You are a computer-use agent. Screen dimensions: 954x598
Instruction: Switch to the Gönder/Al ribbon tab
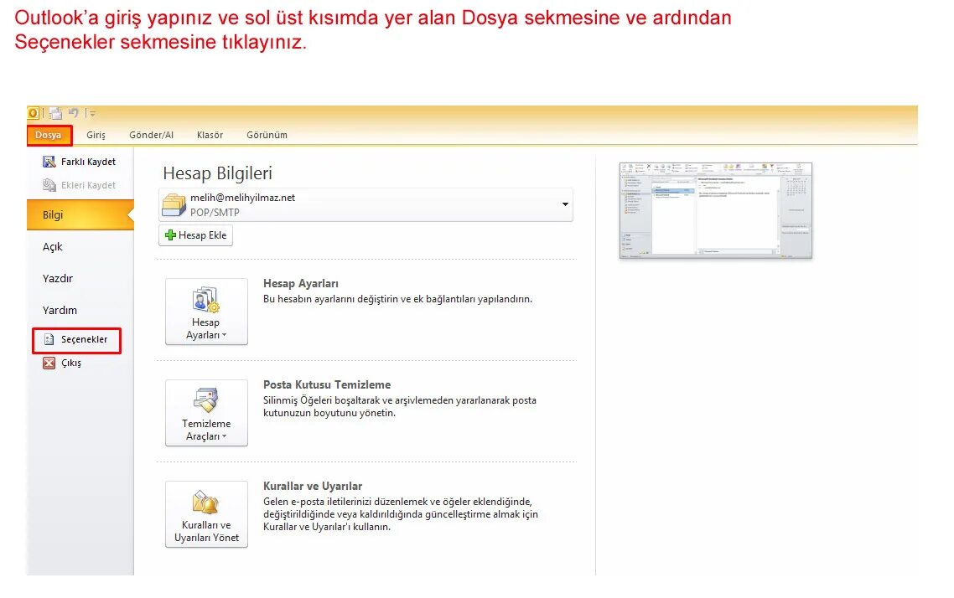tap(152, 135)
